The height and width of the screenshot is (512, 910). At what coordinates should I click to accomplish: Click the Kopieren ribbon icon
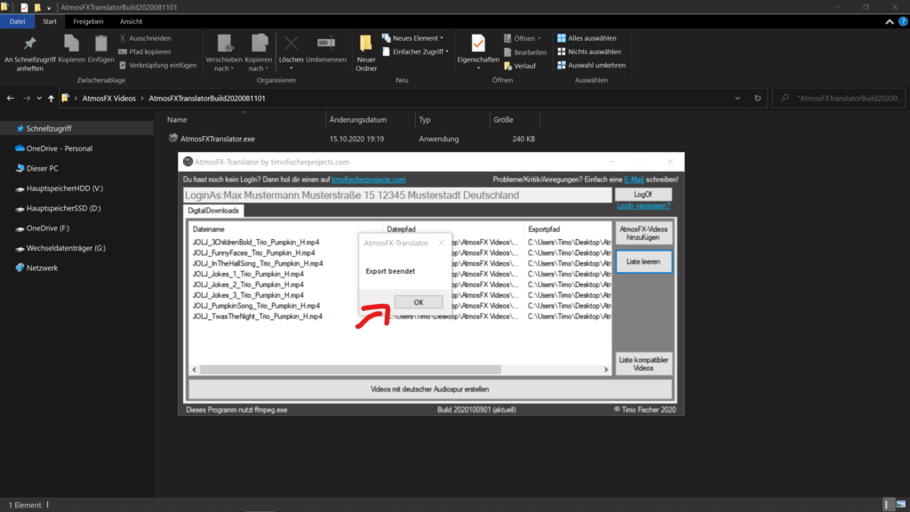click(71, 43)
